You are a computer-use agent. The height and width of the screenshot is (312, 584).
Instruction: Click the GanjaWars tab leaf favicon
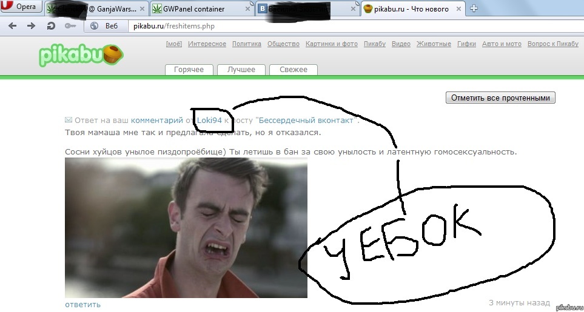click(x=52, y=9)
